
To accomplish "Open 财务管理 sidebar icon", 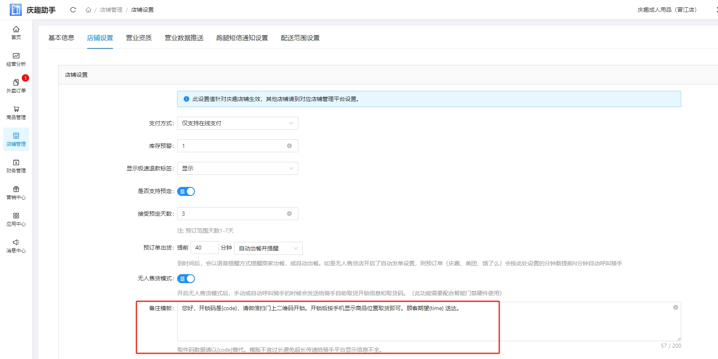I will pos(16,166).
